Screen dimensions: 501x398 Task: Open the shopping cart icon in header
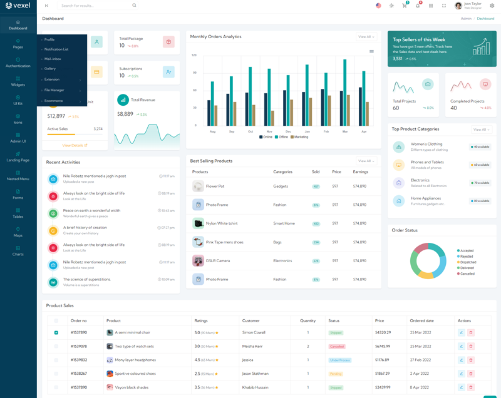point(405,6)
